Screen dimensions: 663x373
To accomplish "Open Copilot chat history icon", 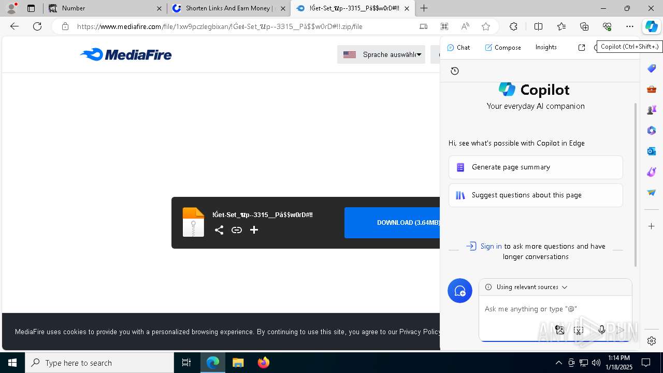I will [455, 71].
